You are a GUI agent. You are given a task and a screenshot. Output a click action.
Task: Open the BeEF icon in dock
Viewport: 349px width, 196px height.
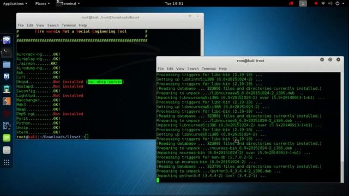pos(7,126)
